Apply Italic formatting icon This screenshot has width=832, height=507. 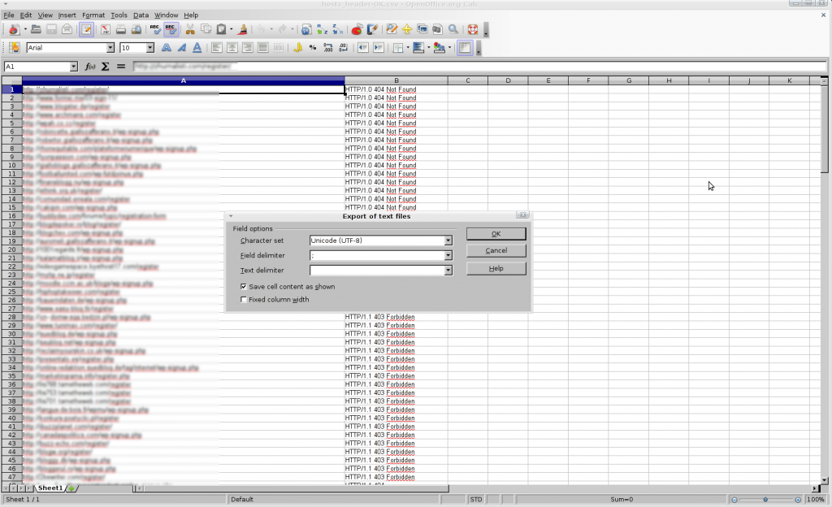click(181, 48)
